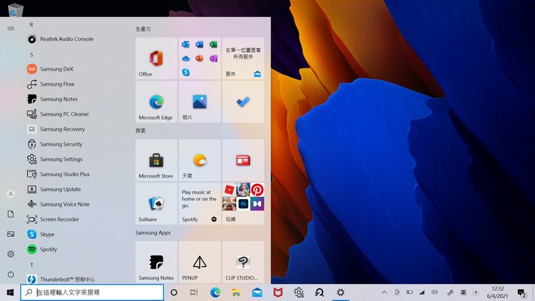Open user account icon in Start sidebar
This screenshot has height=301, width=535.
tap(11, 194)
